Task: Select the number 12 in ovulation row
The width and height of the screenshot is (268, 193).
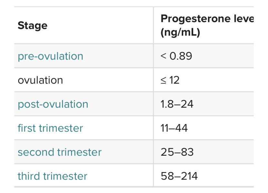Action: coord(174,80)
